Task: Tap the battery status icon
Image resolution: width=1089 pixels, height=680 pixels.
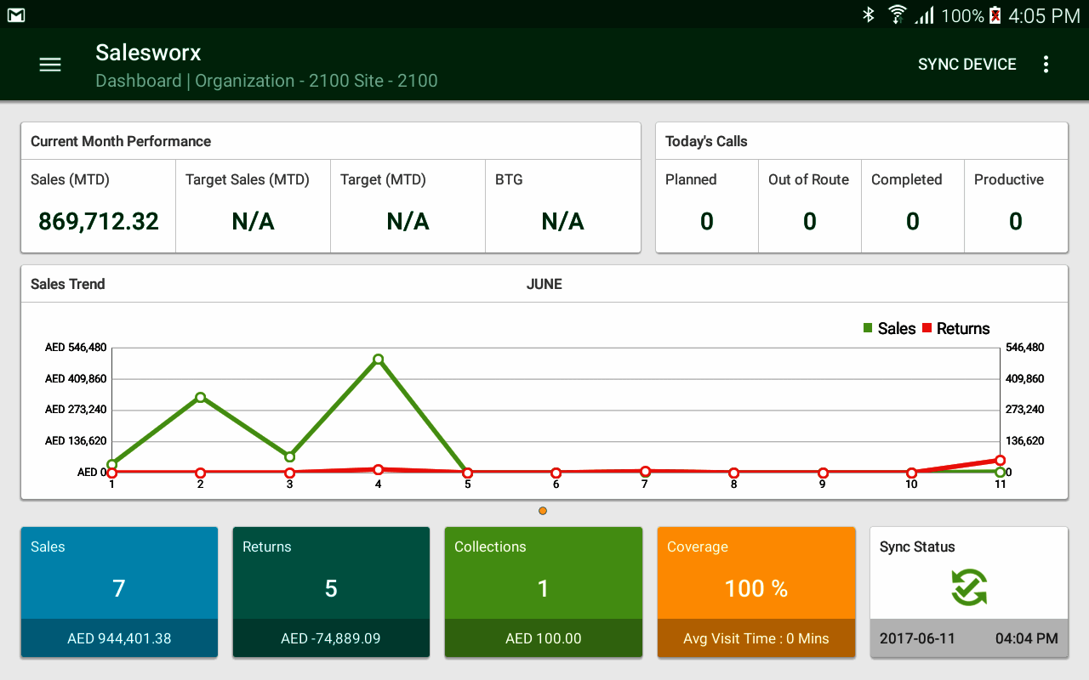Action: click(x=995, y=15)
